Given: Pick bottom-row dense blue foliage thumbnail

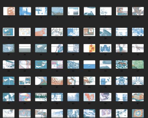Looking at the screenshot, I should pos(73,113).
